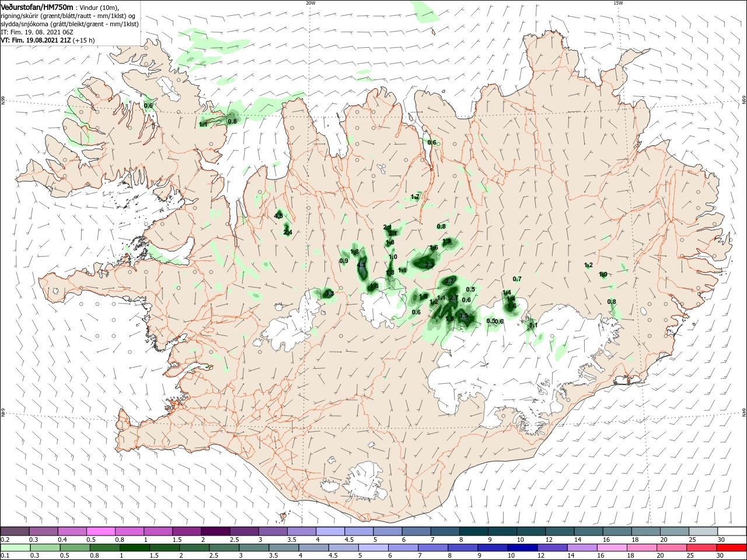Click the dull purple 0.2 snow legend swatch
This screenshot has height=560, width=747.
click(x=14, y=531)
